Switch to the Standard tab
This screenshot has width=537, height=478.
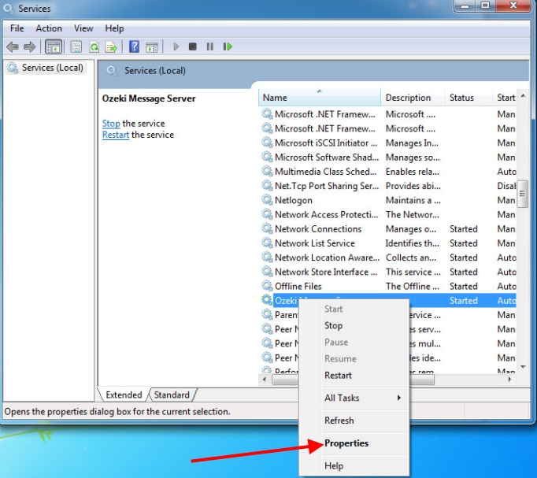click(x=172, y=395)
